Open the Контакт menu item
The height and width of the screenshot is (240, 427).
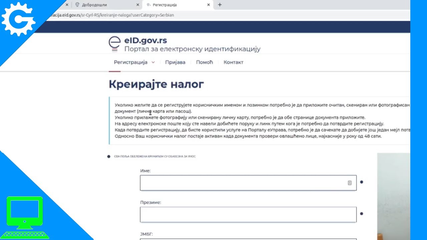point(234,62)
